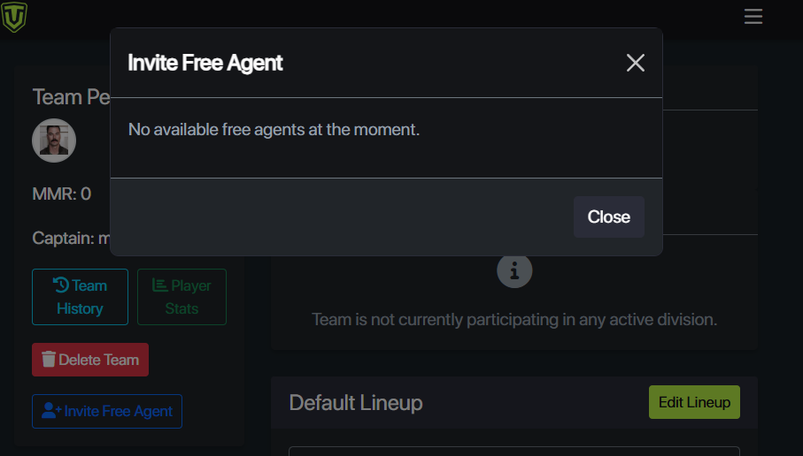803x456 pixels.
Task: Click the MMR: 0 label
Action: (62, 194)
